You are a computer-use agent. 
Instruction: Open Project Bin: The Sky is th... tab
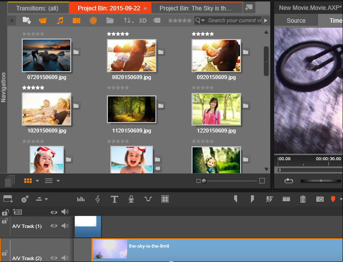[196, 8]
